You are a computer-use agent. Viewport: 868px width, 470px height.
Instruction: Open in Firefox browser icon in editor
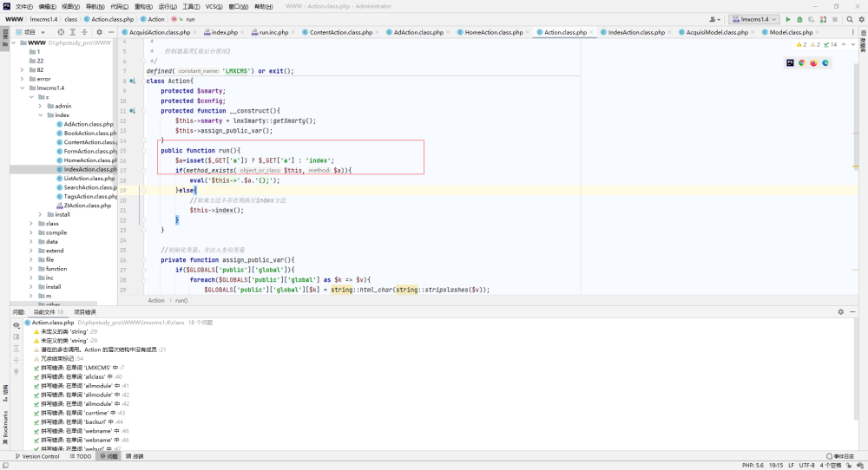click(813, 63)
